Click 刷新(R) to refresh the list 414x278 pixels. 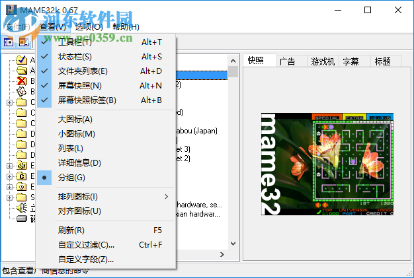(x=106, y=230)
